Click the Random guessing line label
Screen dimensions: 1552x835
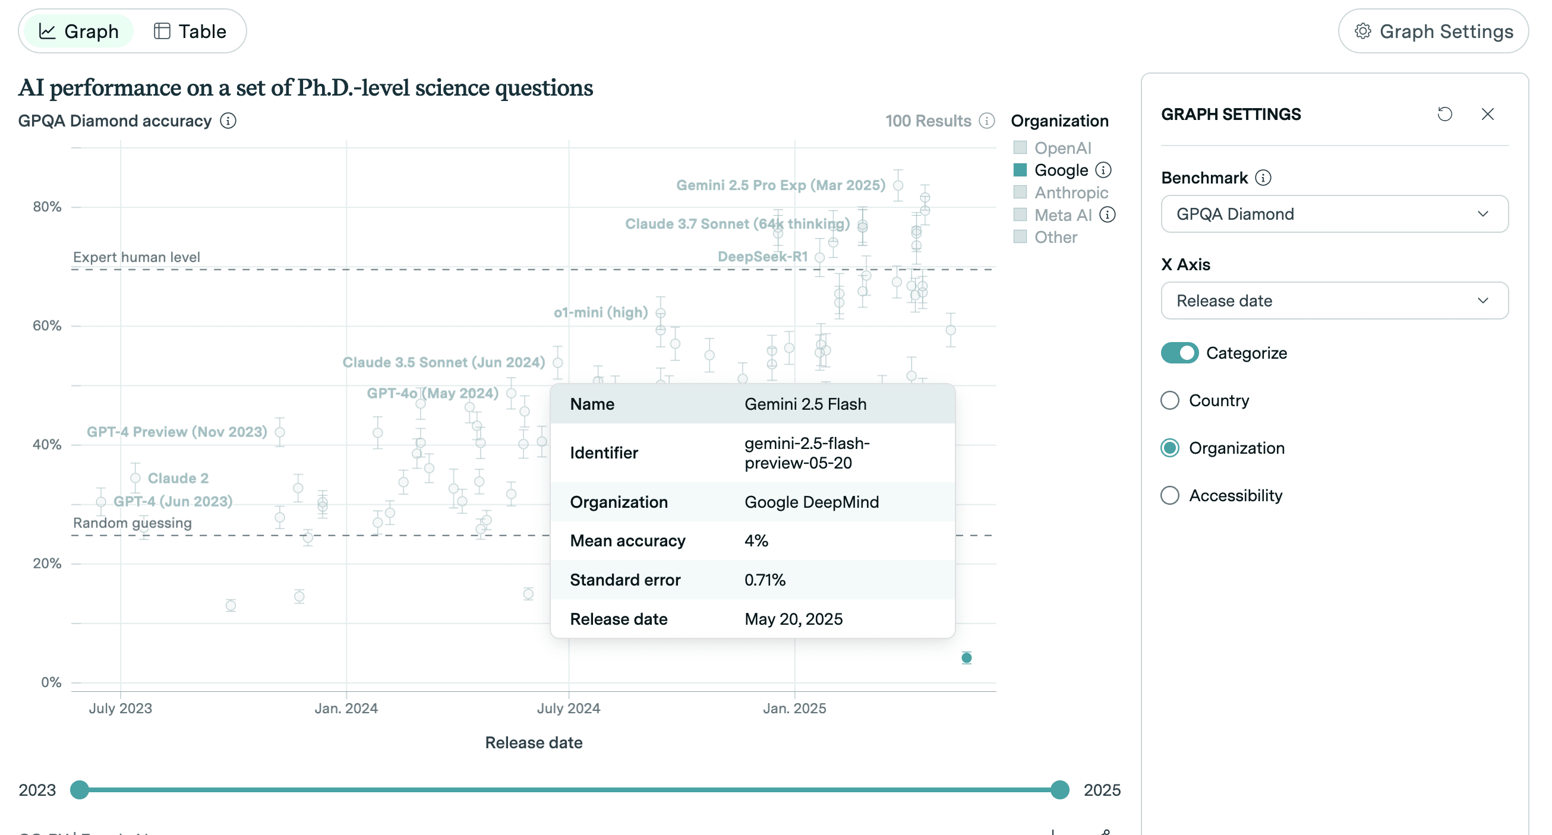pyautogui.click(x=133, y=523)
